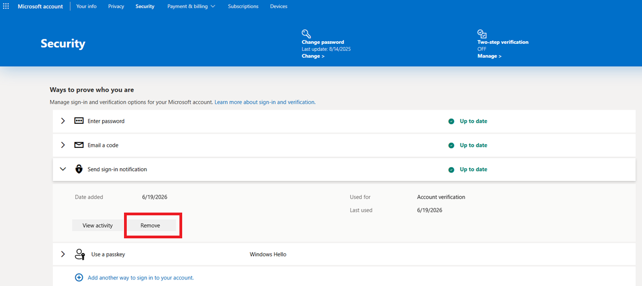Open the Privacy tab
Image resolution: width=642 pixels, height=286 pixels.
pos(116,6)
